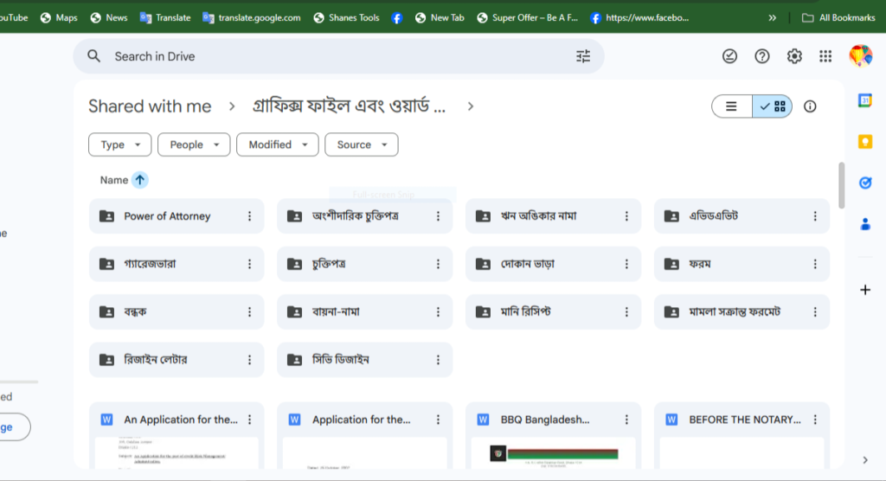Open Google Calendar in side panel

tap(864, 100)
